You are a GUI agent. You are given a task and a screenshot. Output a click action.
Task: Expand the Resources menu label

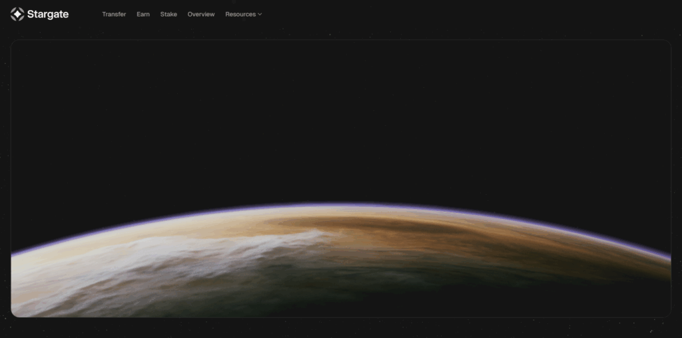(x=240, y=14)
